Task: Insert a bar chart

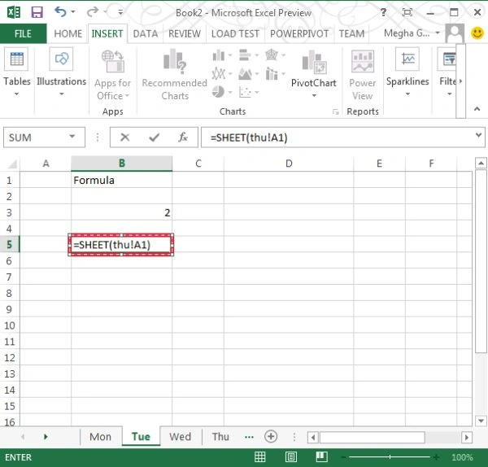Action: pyautogui.click(x=245, y=55)
